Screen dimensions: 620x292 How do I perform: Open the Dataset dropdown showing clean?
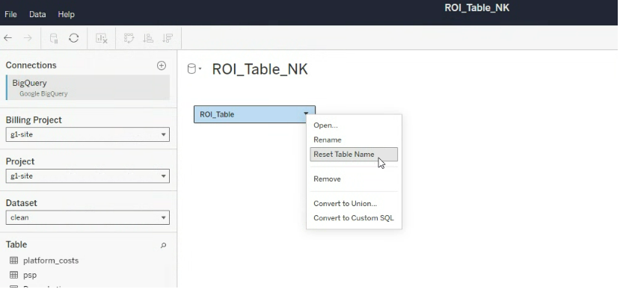coord(88,217)
